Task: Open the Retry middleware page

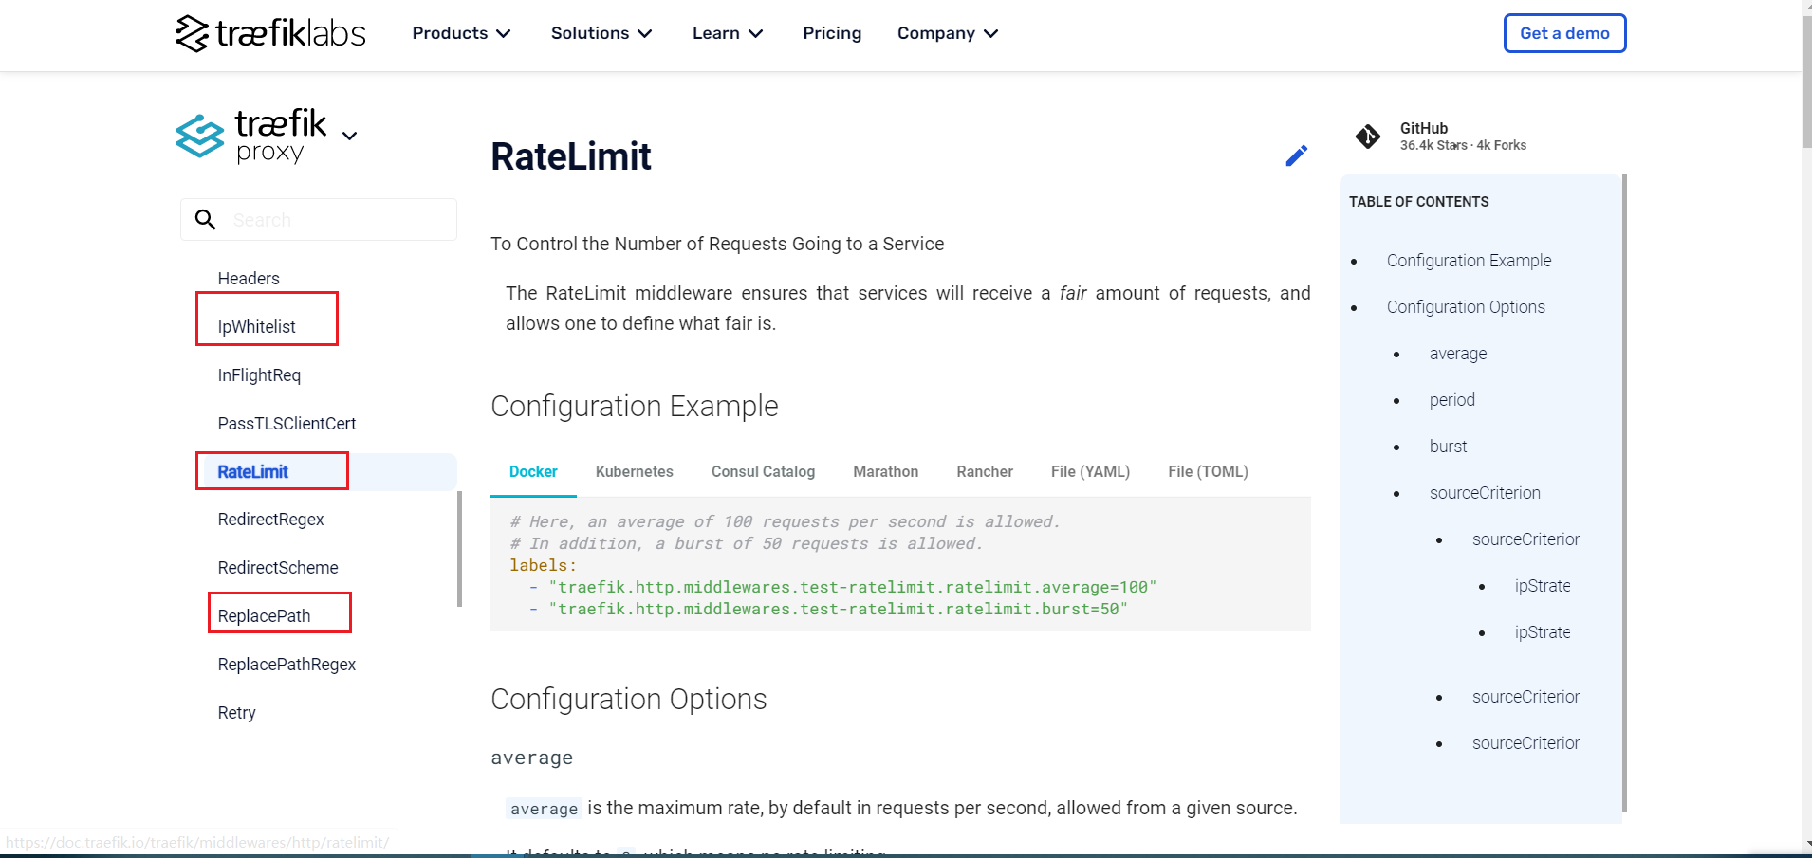Action: coord(236,713)
